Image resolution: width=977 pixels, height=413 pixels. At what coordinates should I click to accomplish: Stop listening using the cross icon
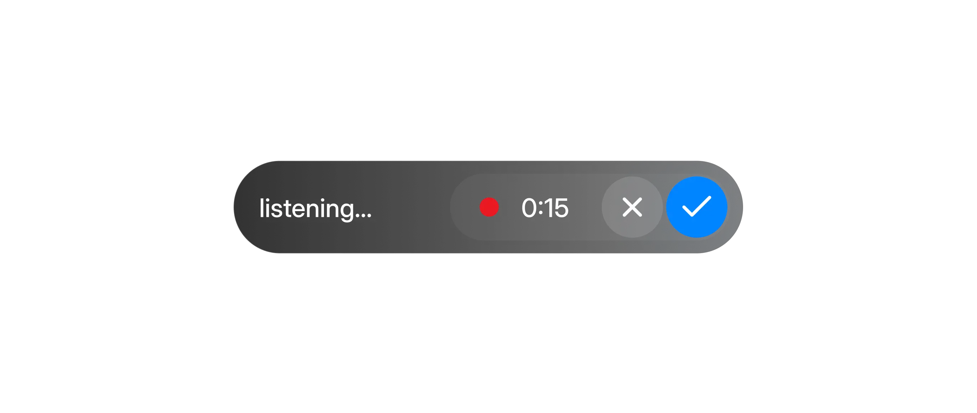(632, 207)
